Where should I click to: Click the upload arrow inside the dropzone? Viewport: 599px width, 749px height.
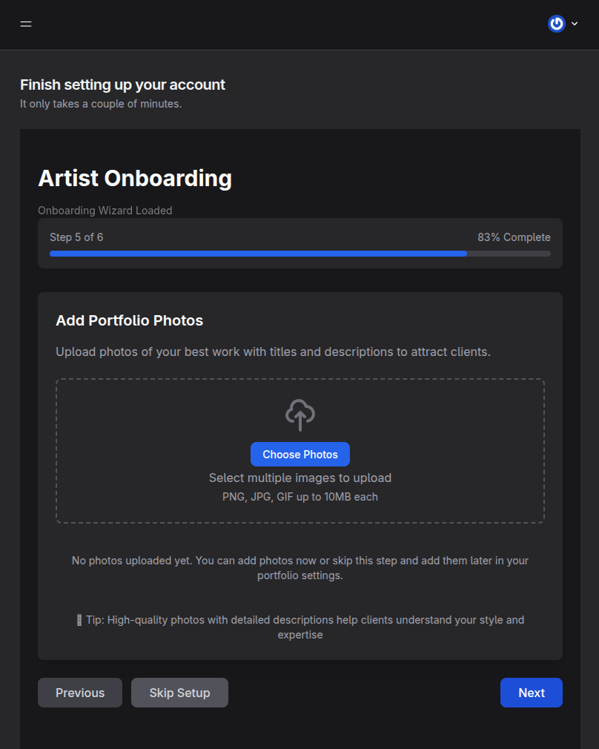299,415
